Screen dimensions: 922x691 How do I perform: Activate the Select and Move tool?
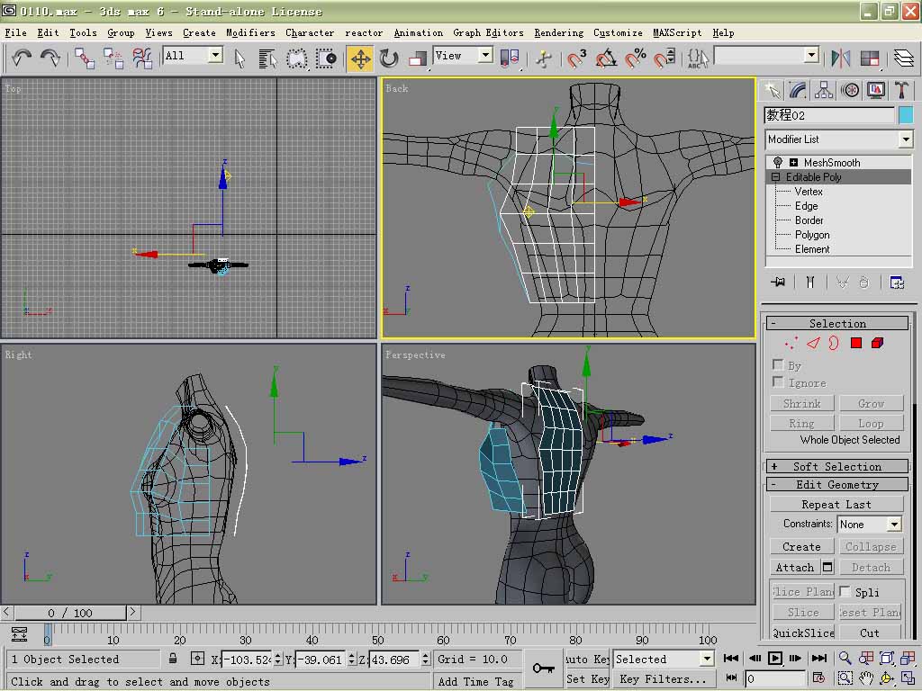(360, 58)
